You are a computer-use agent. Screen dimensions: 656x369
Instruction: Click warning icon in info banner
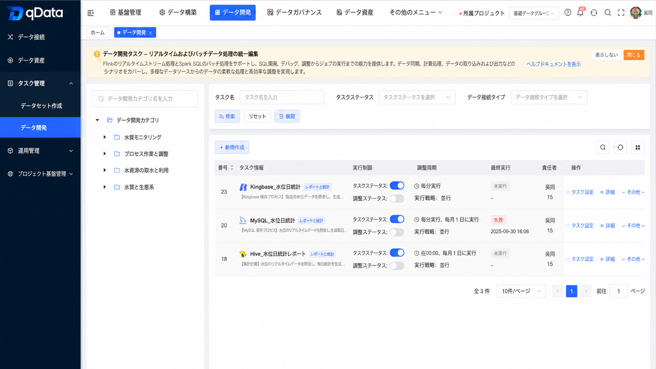tap(97, 54)
